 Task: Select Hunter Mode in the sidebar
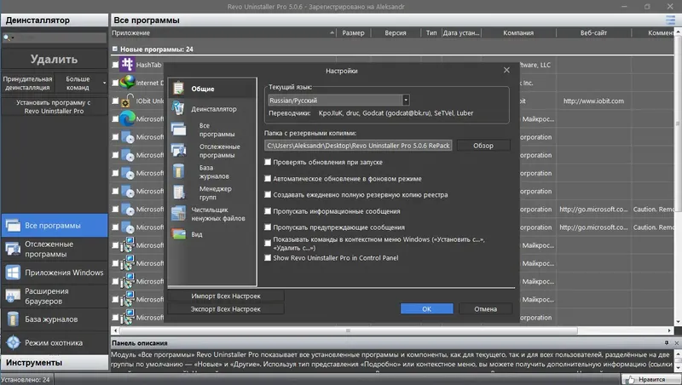(55, 342)
